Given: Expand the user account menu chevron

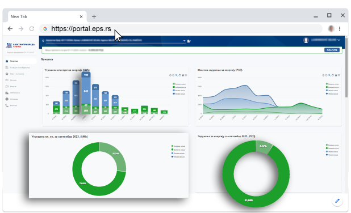Looking at the screenshot, I should [339, 40].
